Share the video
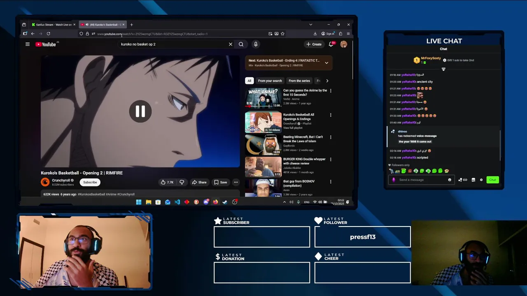Screen dimensions: 527x296 [199, 182]
